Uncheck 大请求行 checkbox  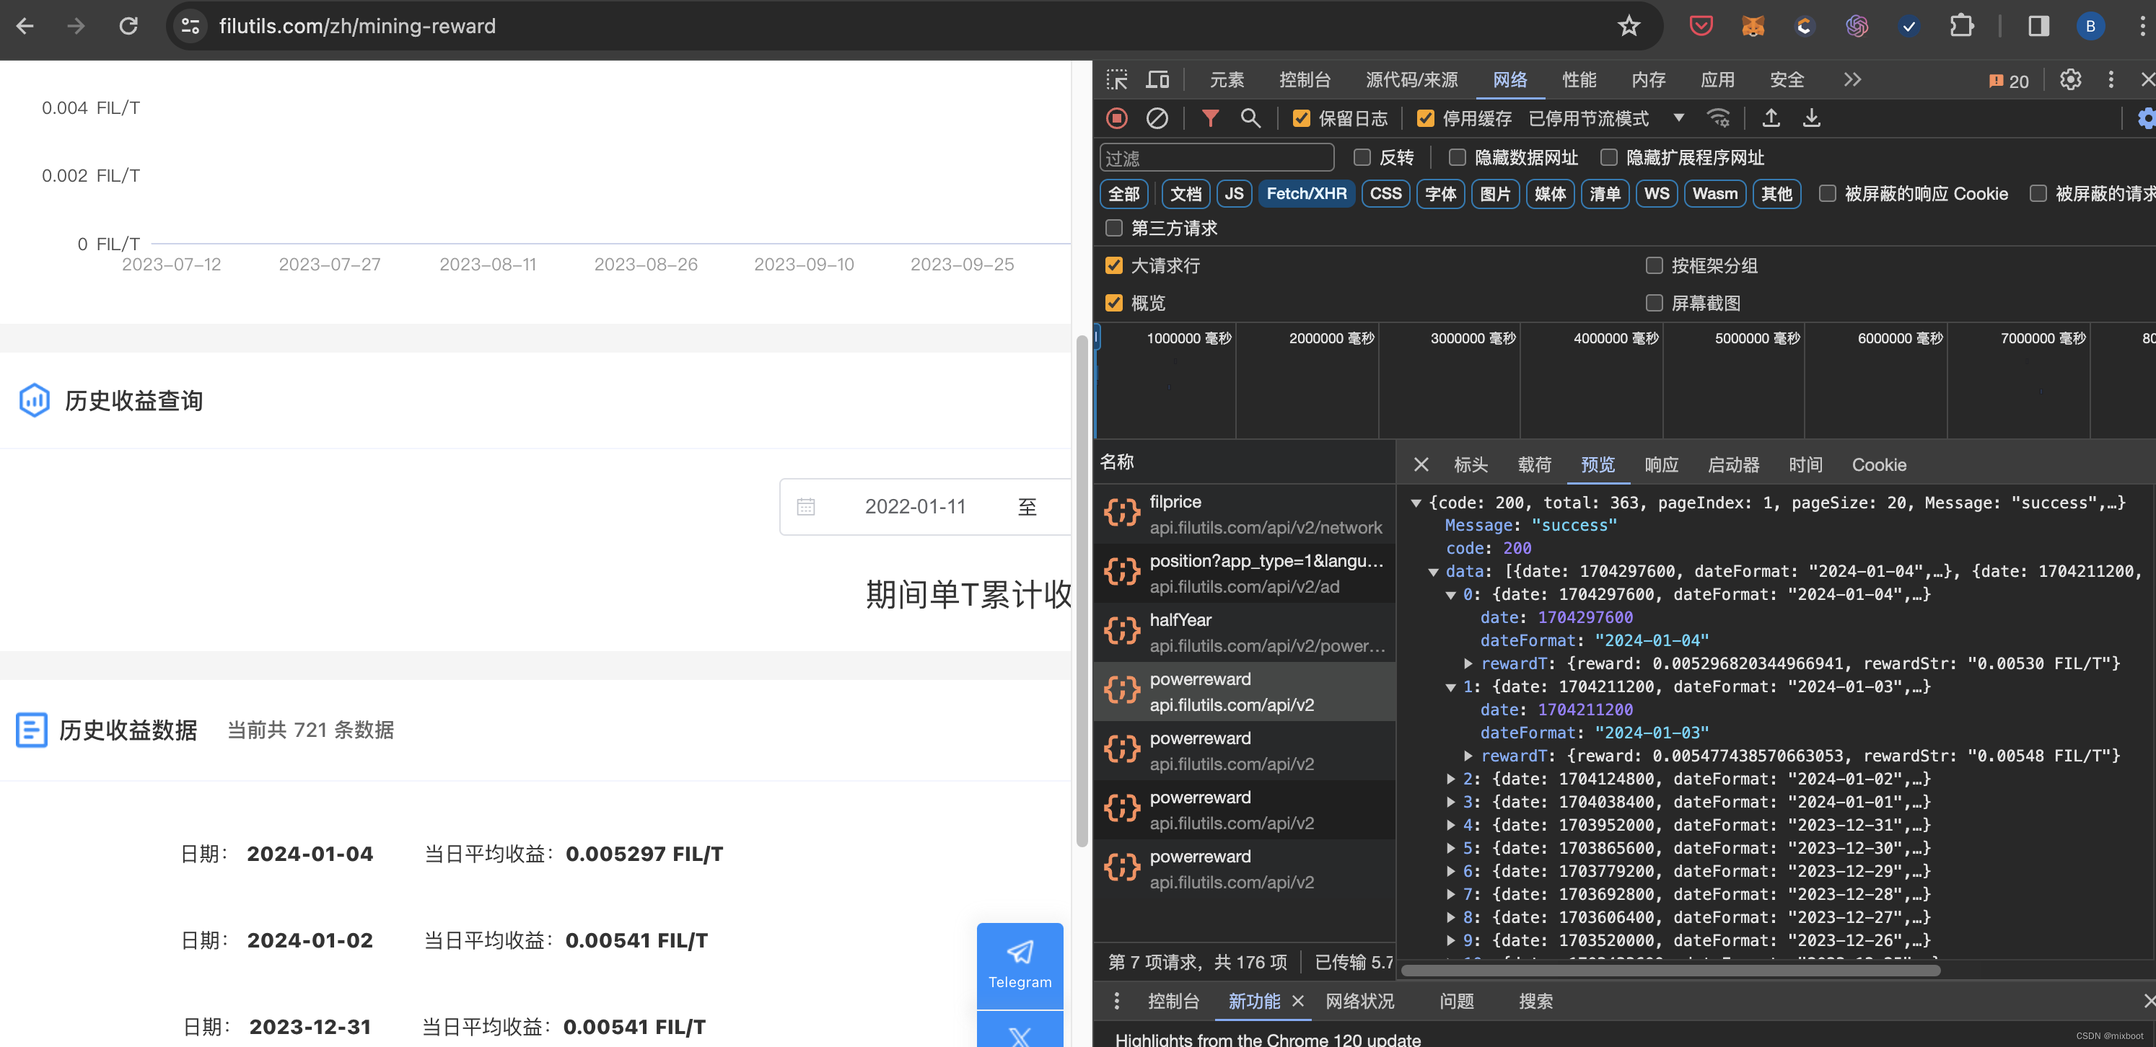[1113, 265]
